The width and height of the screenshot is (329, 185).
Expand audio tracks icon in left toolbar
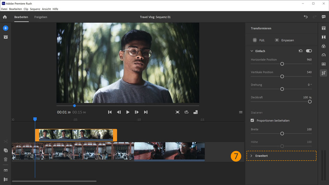coord(6,170)
